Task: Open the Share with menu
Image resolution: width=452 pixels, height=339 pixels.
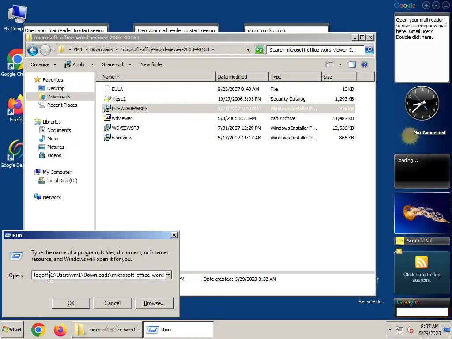Action: pos(117,64)
